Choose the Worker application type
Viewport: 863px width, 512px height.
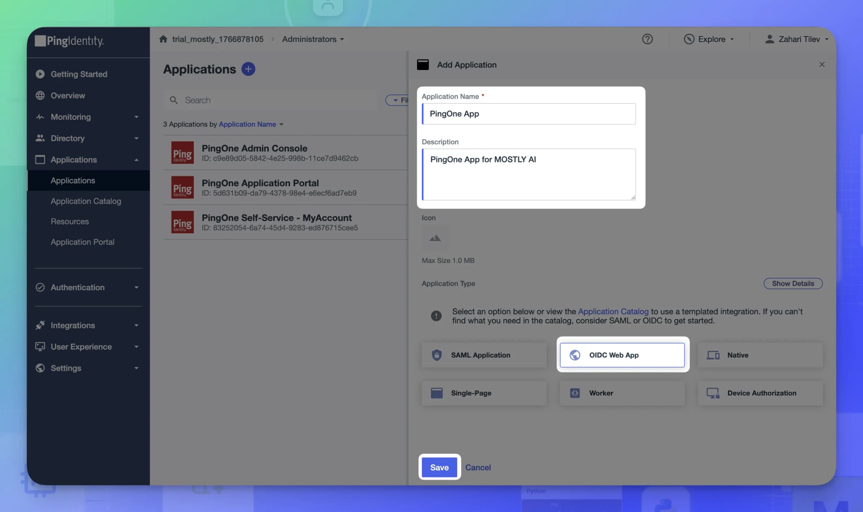click(622, 393)
